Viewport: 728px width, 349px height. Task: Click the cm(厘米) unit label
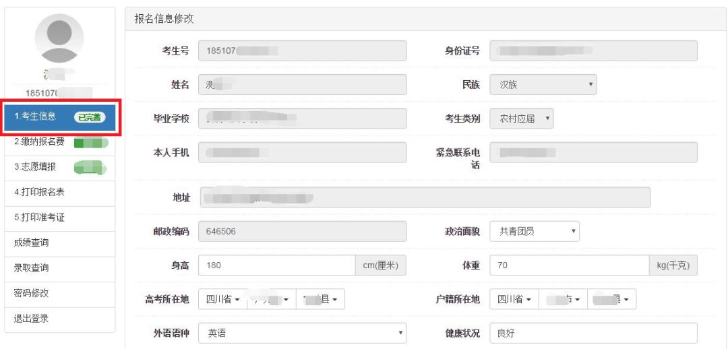coord(381,265)
